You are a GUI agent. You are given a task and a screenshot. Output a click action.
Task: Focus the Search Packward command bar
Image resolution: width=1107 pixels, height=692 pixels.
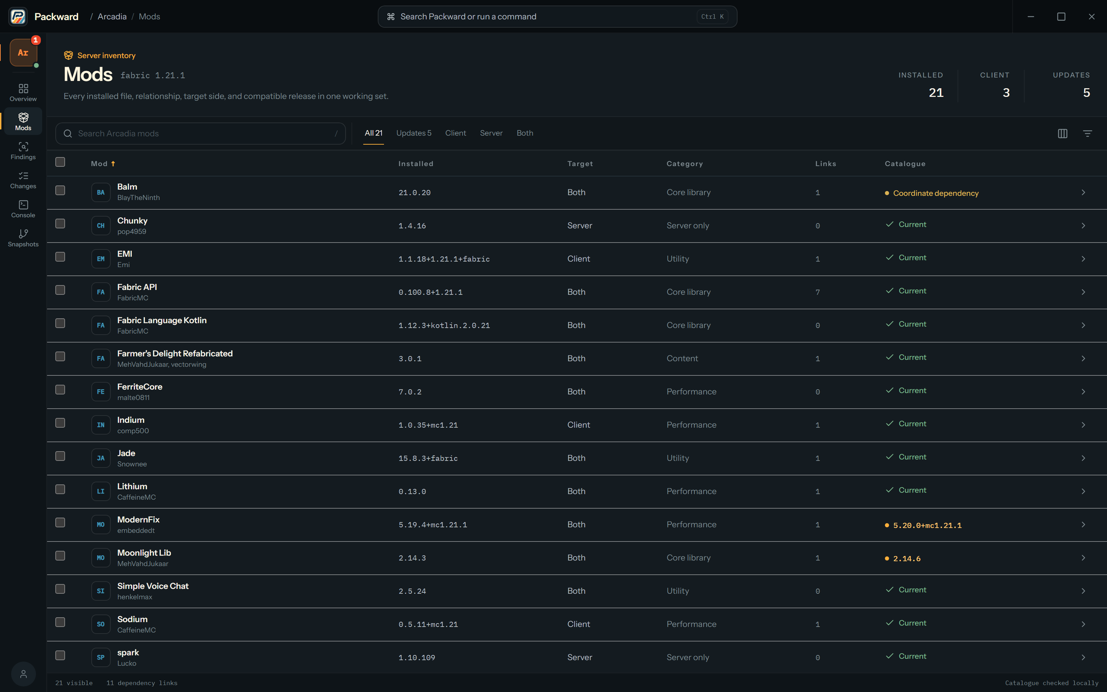tap(557, 17)
